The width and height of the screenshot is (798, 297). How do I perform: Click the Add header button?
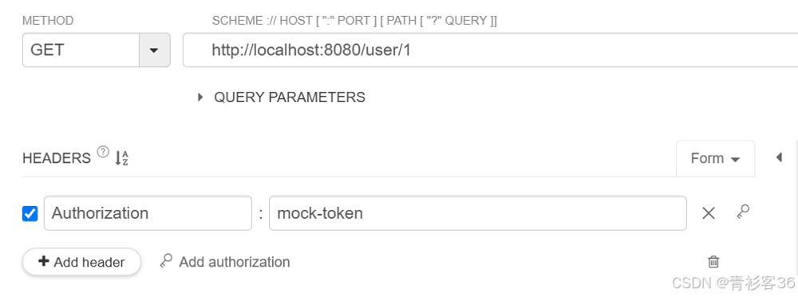[x=81, y=262]
